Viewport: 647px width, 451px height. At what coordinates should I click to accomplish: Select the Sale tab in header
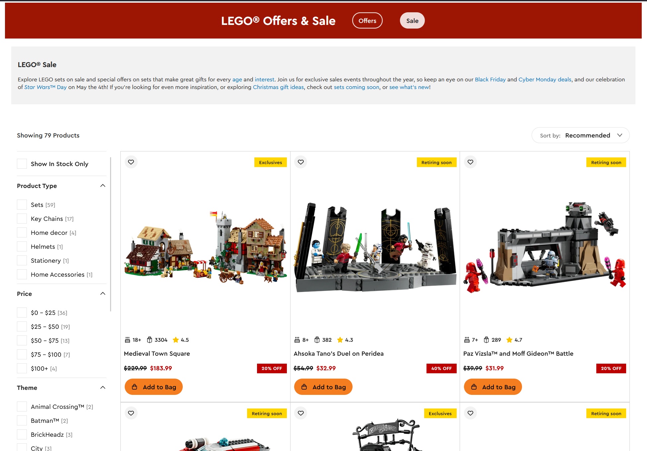412,21
